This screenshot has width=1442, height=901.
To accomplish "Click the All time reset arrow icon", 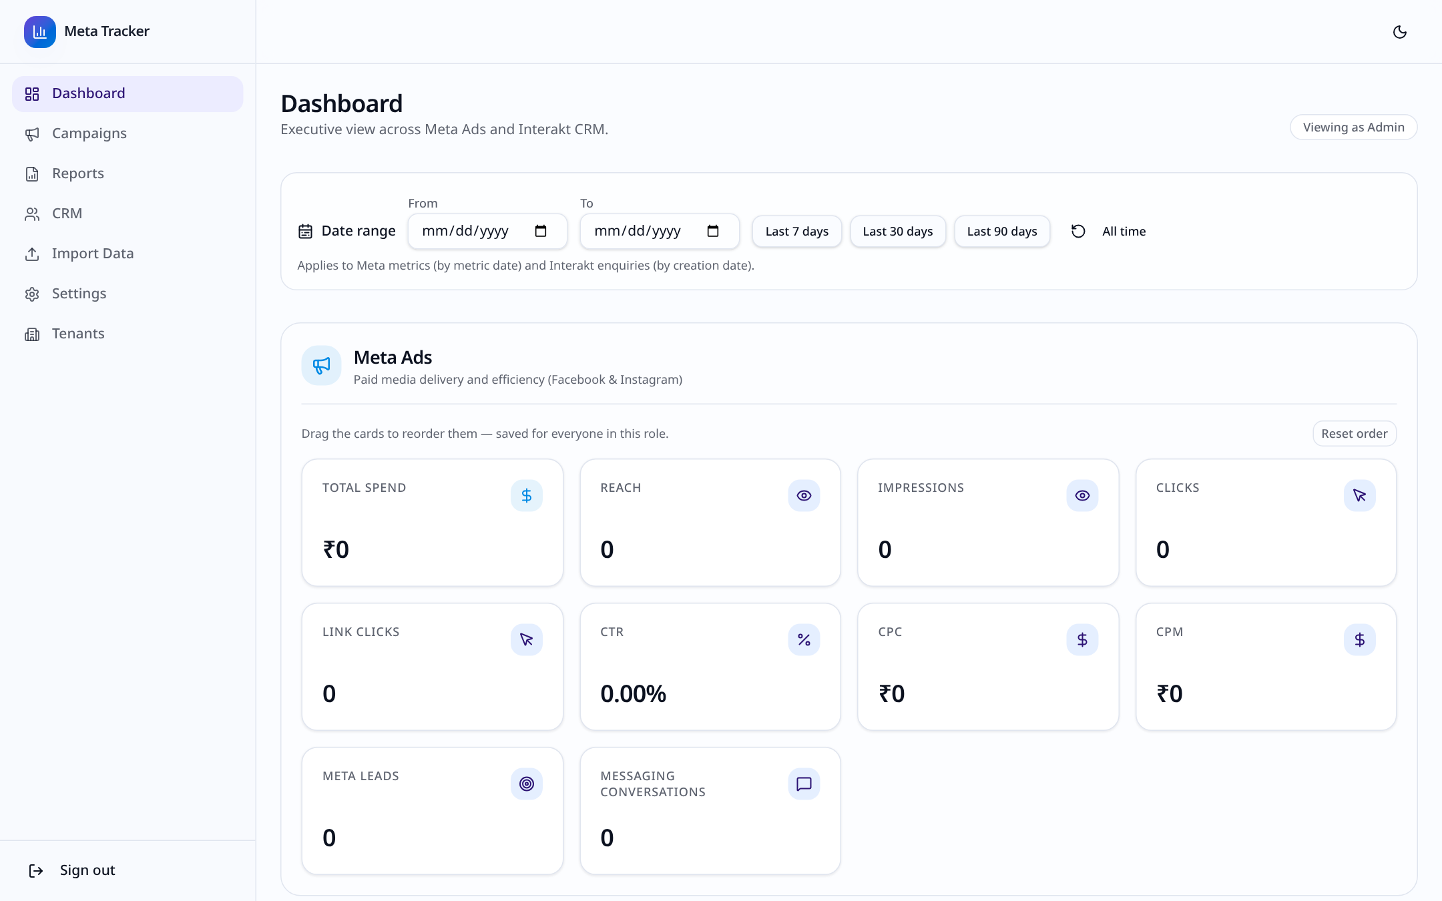I will (1078, 232).
